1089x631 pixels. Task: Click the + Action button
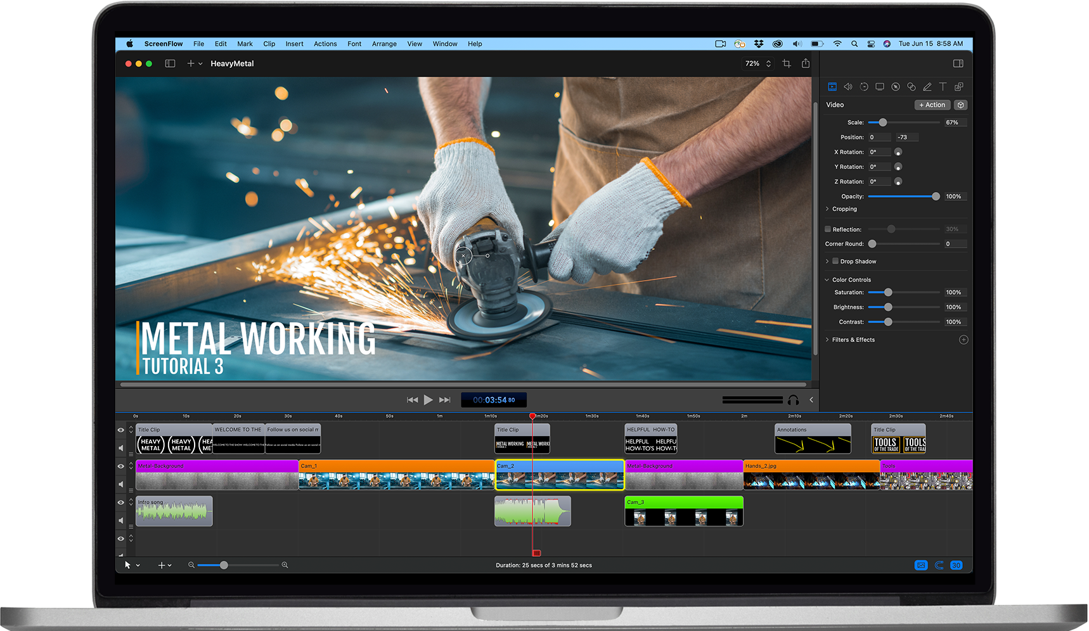point(932,105)
